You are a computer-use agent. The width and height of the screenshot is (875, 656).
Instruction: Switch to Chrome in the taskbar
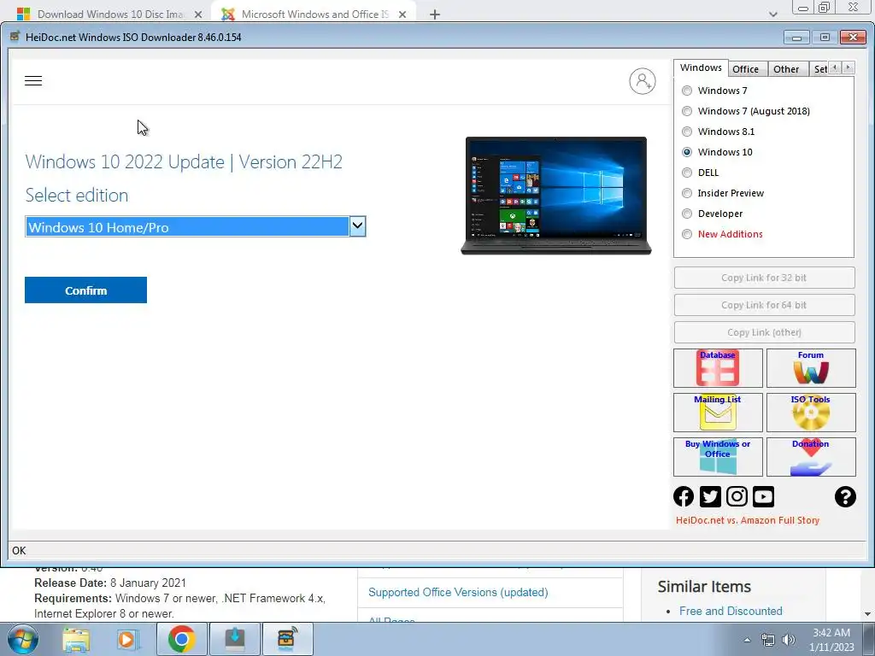pyautogui.click(x=181, y=639)
